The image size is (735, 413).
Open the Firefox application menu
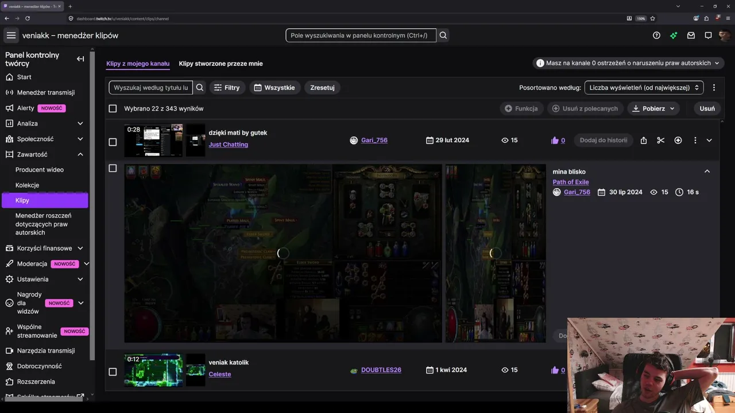[728, 18]
